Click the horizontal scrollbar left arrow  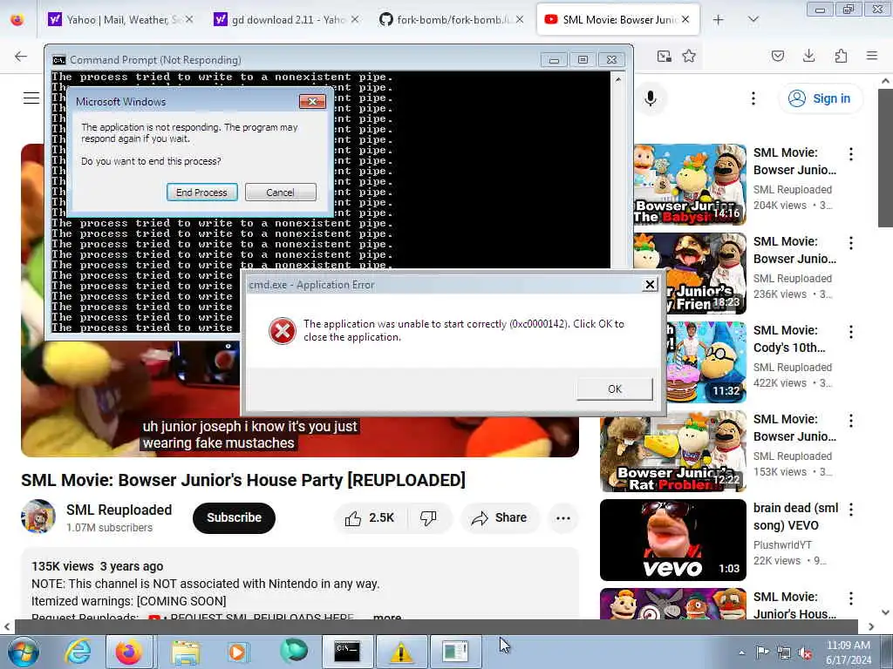(7, 626)
